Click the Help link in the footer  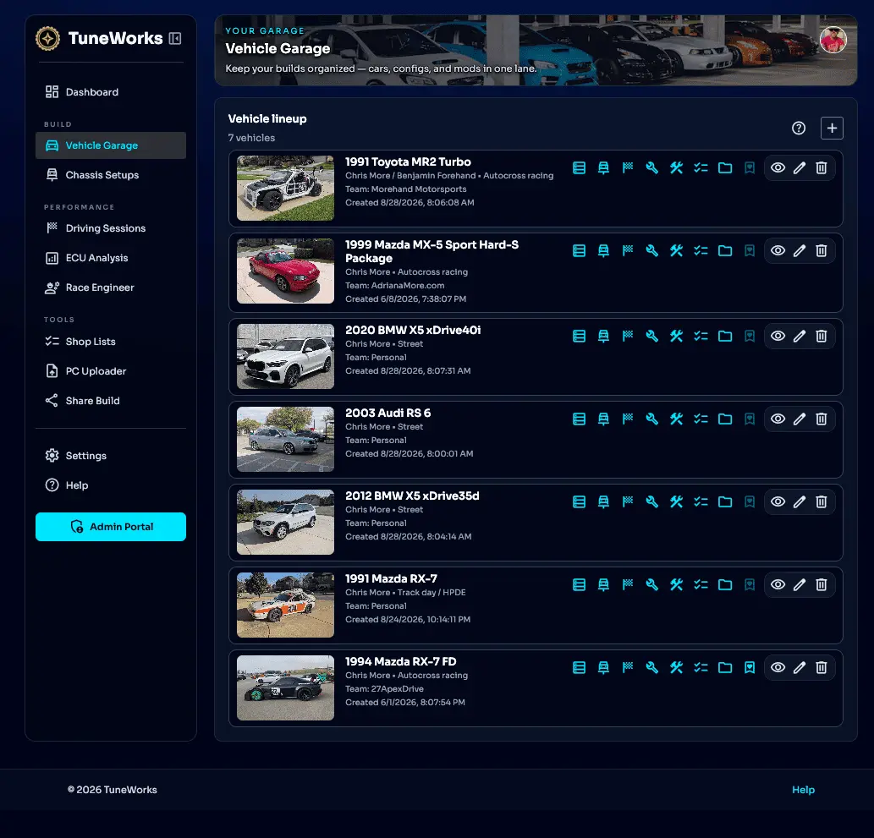point(803,790)
